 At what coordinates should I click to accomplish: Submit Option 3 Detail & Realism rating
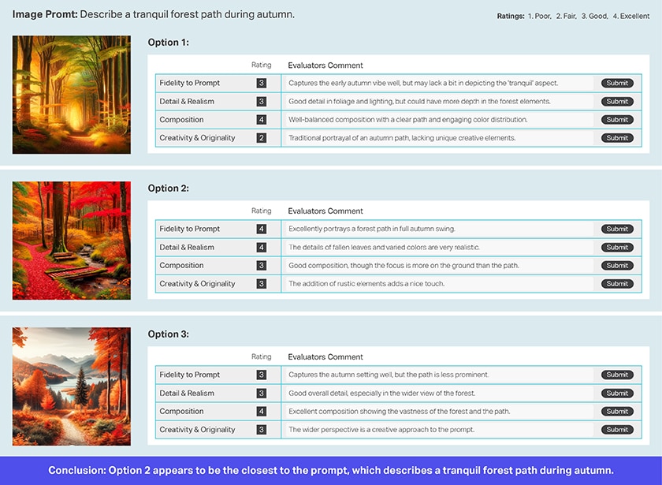pyautogui.click(x=617, y=393)
